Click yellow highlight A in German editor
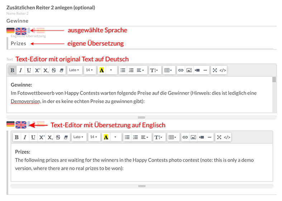This screenshot has width=282, height=201. point(102,70)
